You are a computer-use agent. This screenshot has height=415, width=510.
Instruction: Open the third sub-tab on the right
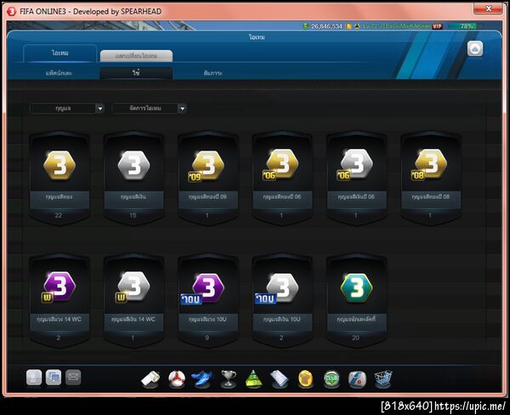pyautogui.click(x=213, y=73)
